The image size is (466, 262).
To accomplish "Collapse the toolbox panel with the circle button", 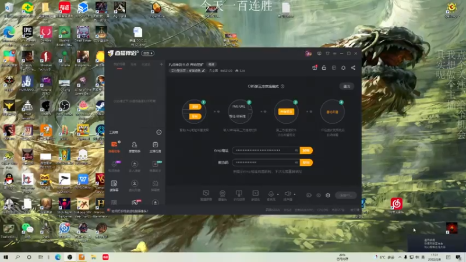I will click(x=159, y=132).
